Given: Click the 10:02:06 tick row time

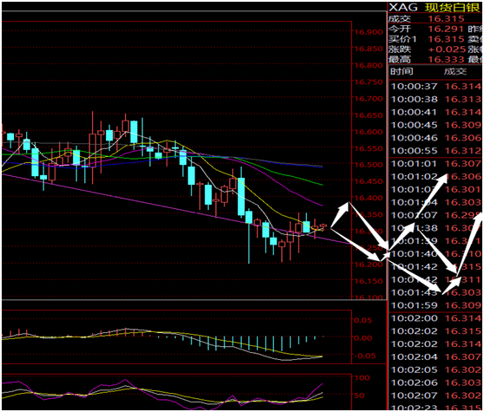Looking at the screenshot, I should point(415,383).
